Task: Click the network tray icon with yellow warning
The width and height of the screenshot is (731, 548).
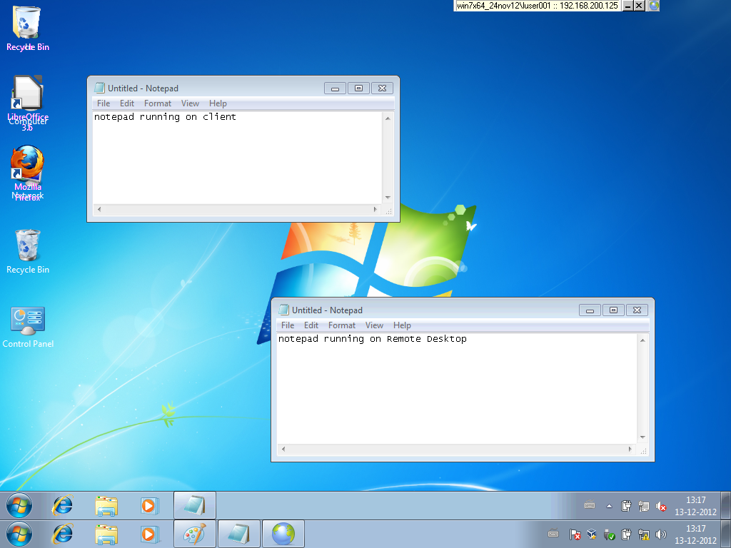Action: pyautogui.click(x=643, y=534)
